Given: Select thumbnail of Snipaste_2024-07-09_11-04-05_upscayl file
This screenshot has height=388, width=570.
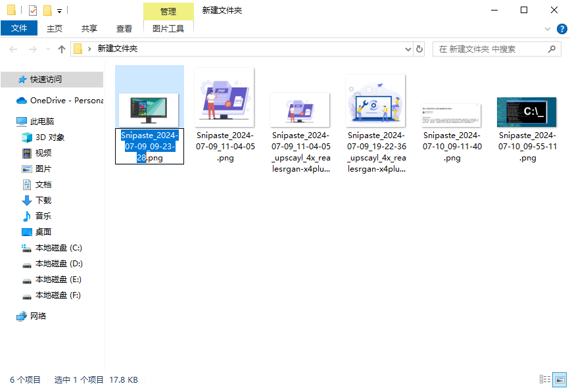Looking at the screenshot, I should (x=300, y=110).
